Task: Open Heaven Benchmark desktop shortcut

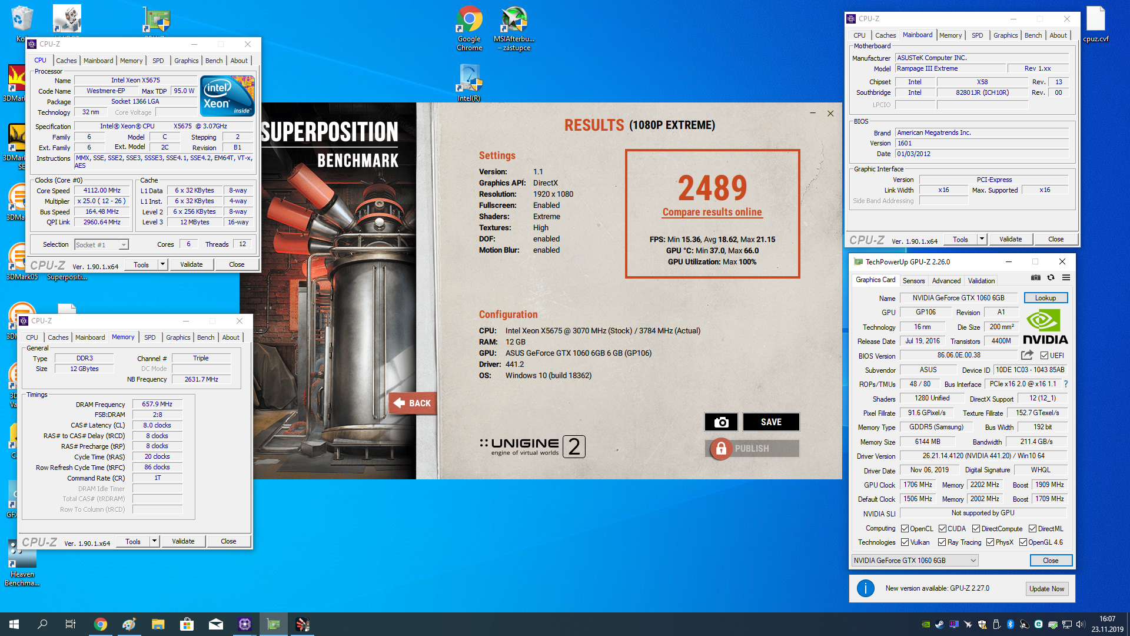Action: (22, 564)
